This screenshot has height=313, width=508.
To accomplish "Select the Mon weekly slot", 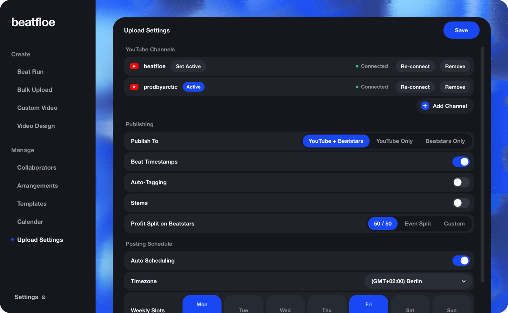I will [x=202, y=304].
